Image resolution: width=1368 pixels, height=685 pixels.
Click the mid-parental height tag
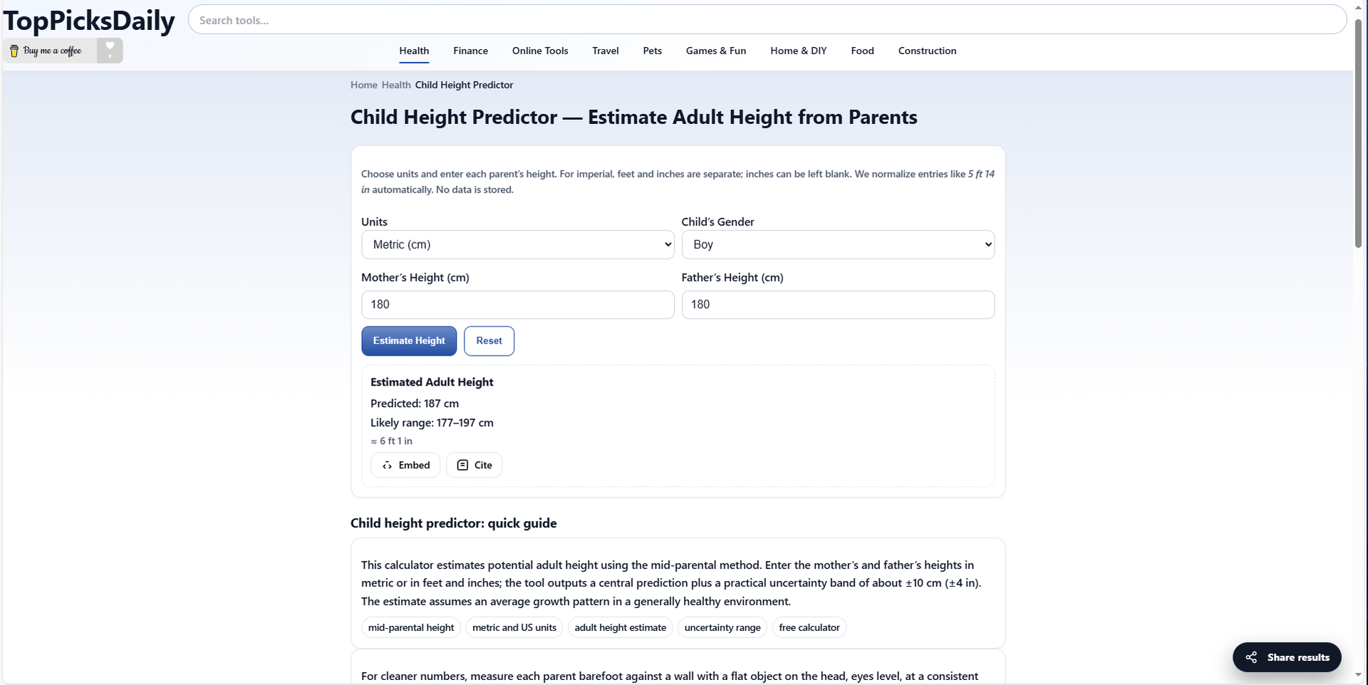(411, 627)
